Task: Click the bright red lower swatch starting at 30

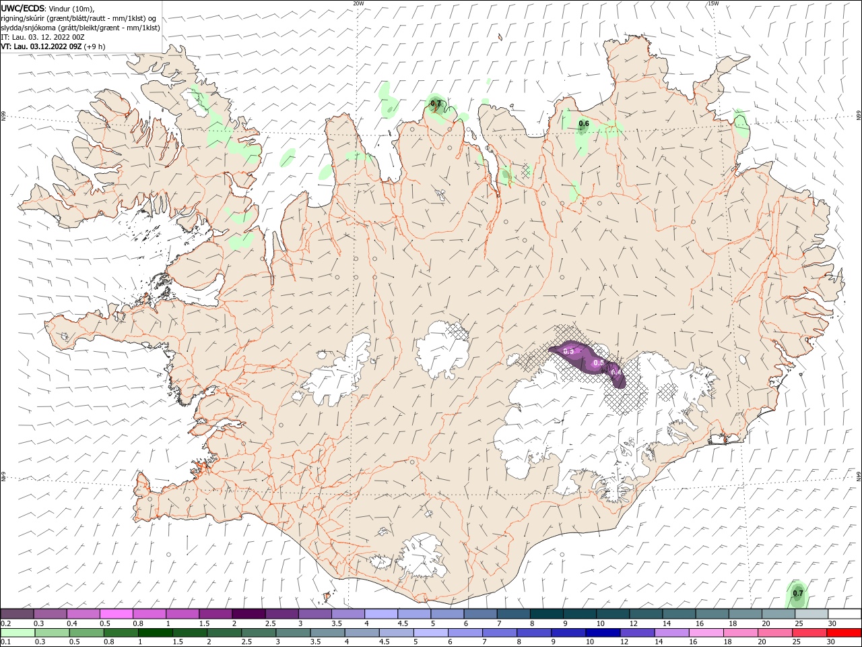Action: 843,633
